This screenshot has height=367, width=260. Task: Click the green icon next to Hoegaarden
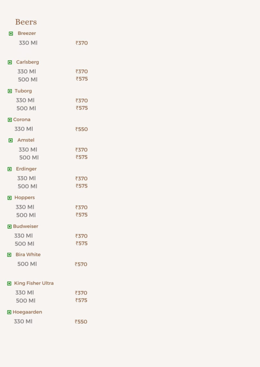tap(9, 312)
